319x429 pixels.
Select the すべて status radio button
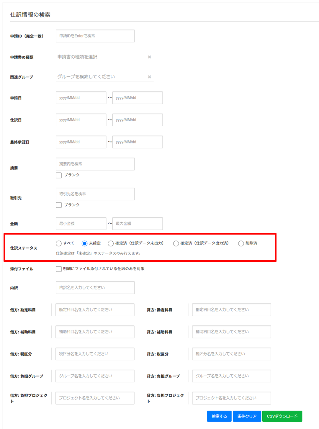(59, 243)
